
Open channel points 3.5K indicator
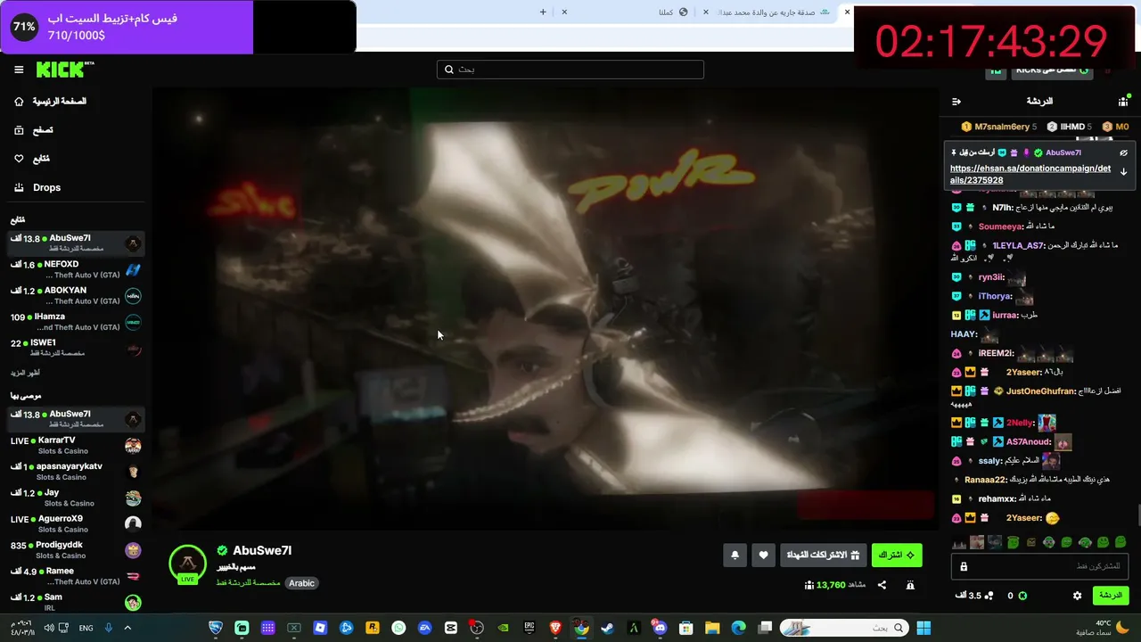pos(973,596)
